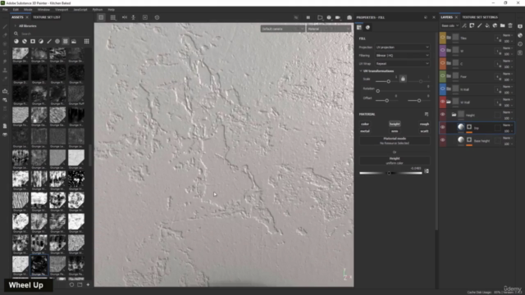Image resolution: width=525 pixels, height=295 pixels.
Task: Open the Base color channel dropdown in Layers
Action: pyautogui.click(x=450, y=25)
